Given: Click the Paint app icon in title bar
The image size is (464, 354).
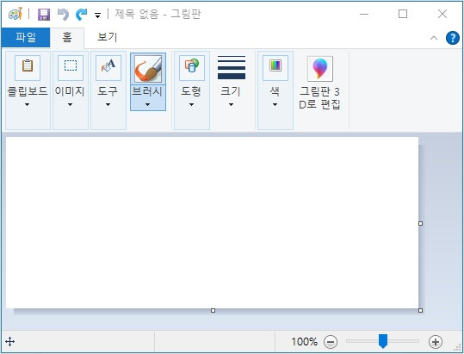Looking at the screenshot, I should point(15,14).
